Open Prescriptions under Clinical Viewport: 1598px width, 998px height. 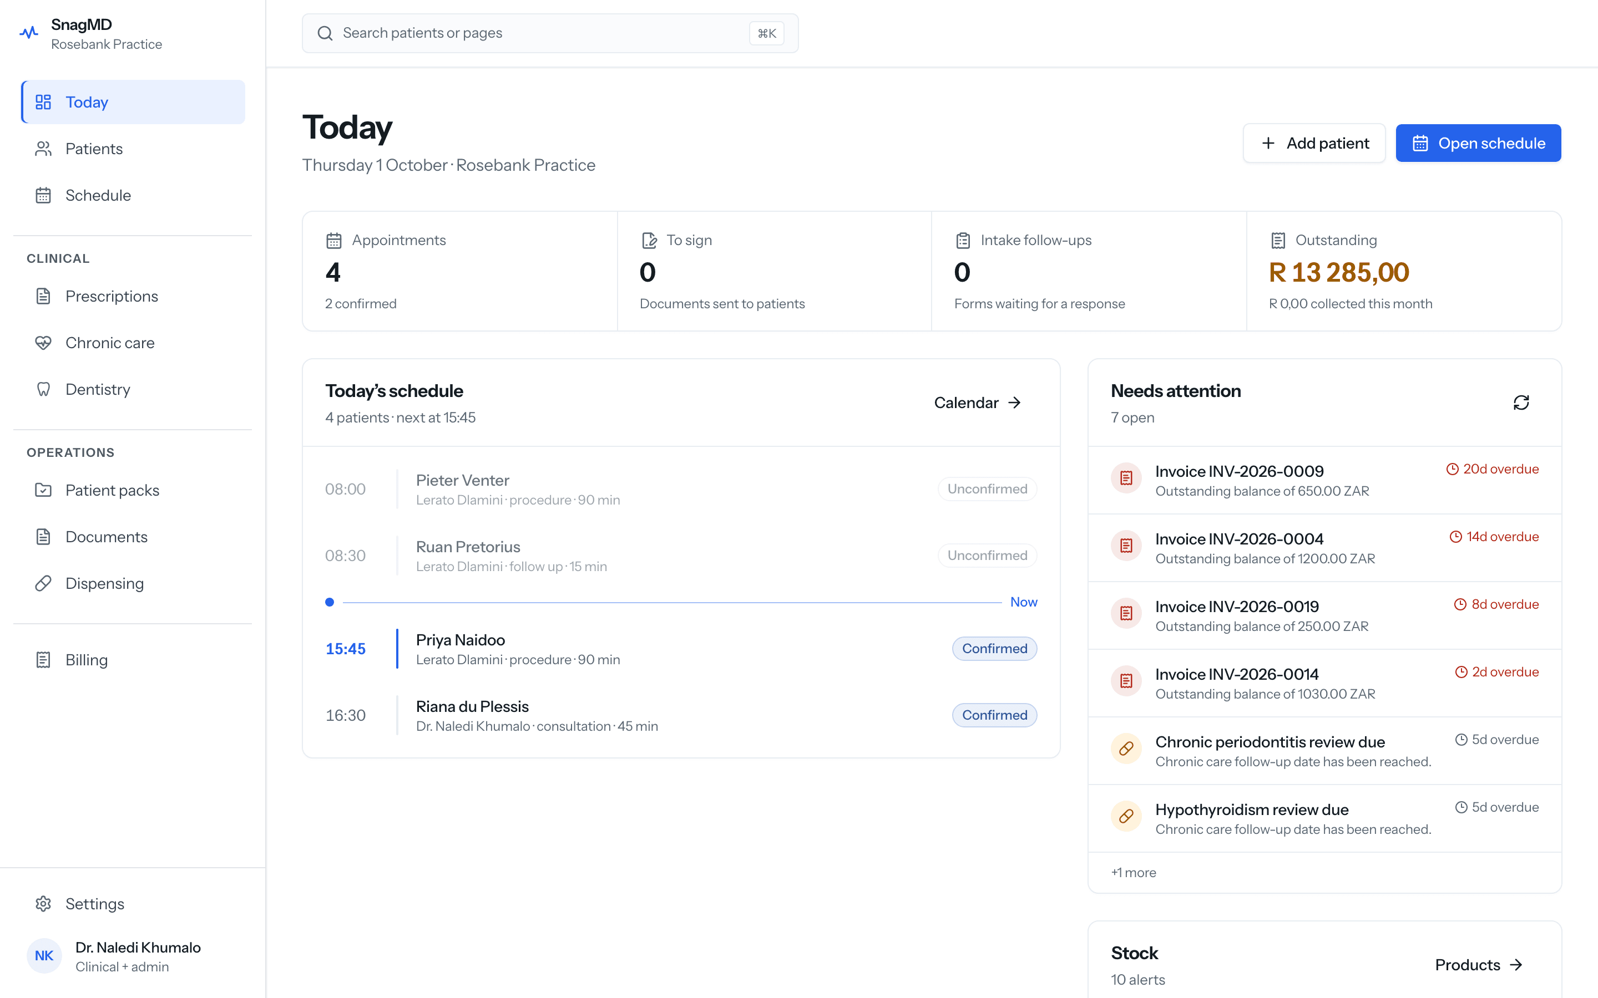(133, 297)
